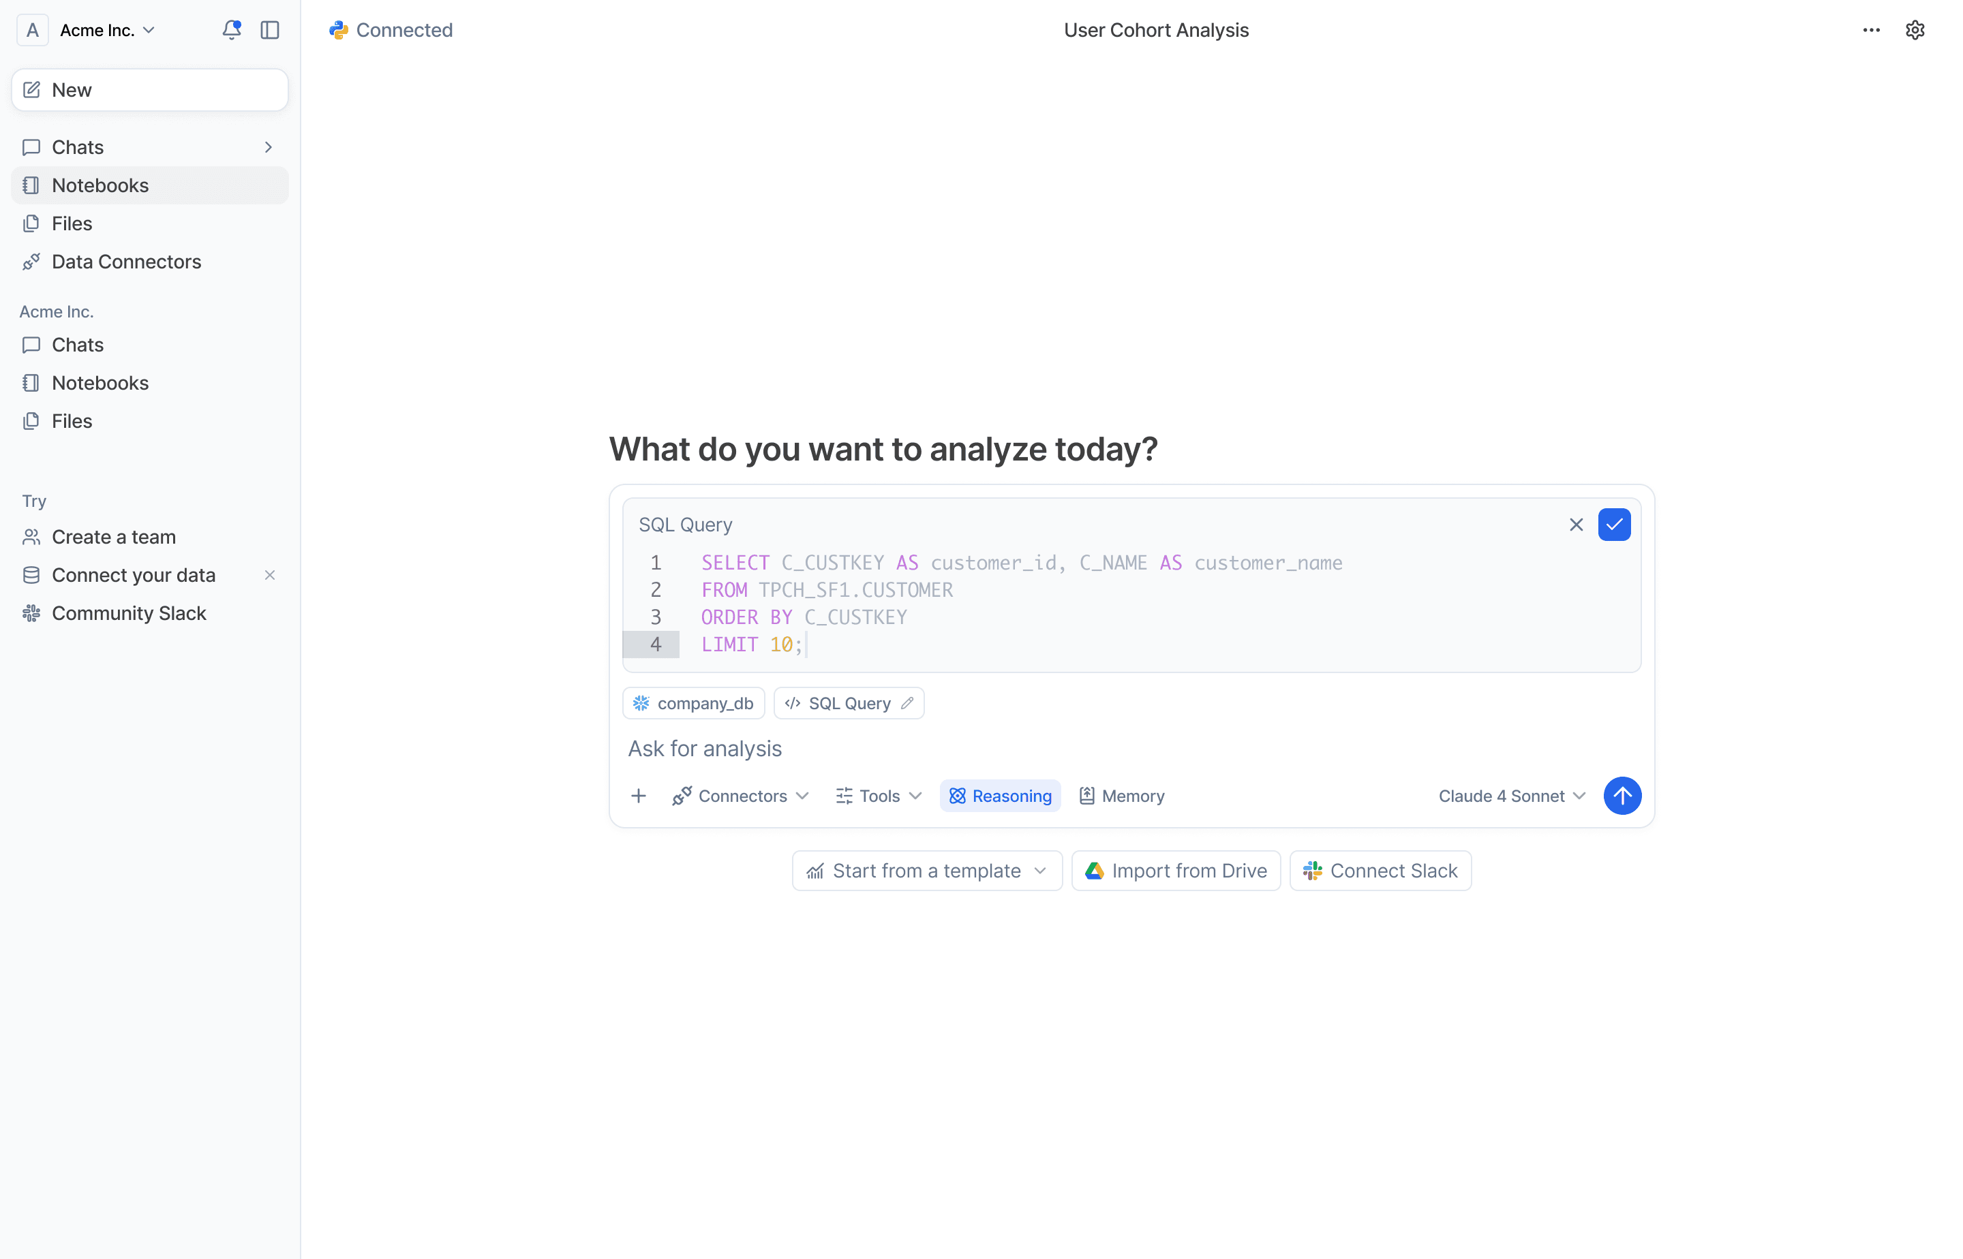This screenshot has width=1963, height=1259.
Task: Open the Memory panel
Action: point(1121,796)
